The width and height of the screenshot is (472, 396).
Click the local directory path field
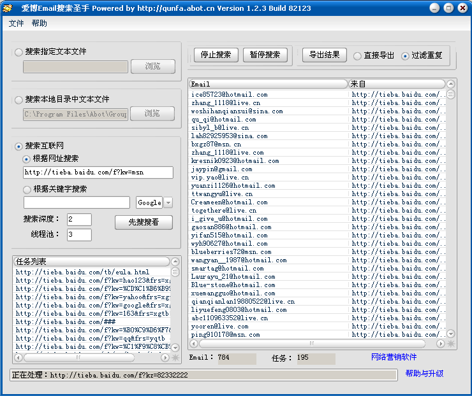(x=75, y=115)
